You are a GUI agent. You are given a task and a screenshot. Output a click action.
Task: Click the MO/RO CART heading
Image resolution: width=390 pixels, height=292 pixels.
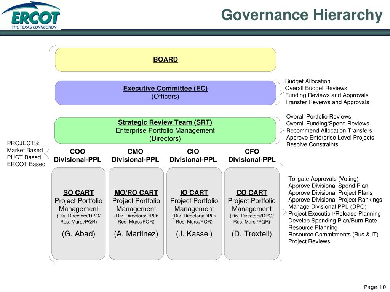click(x=136, y=193)
